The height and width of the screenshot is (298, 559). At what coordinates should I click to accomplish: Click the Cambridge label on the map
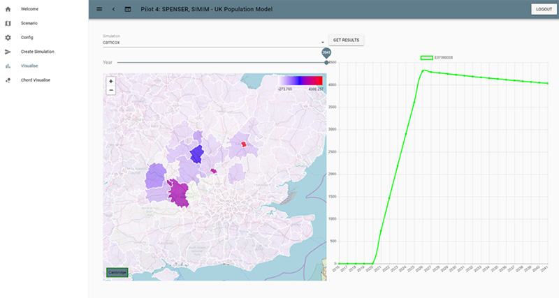[x=117, y=272]
